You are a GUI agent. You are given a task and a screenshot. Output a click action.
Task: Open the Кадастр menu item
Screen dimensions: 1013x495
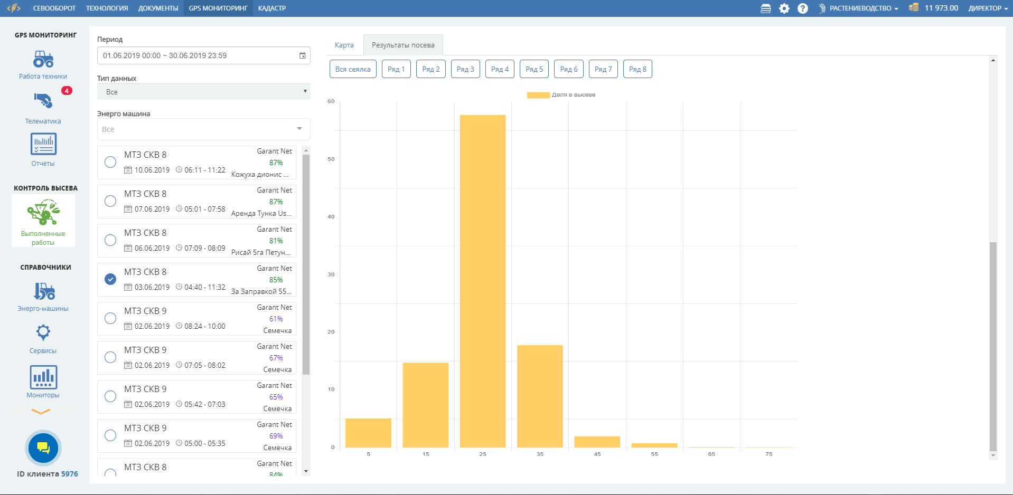tap(271, 8)
